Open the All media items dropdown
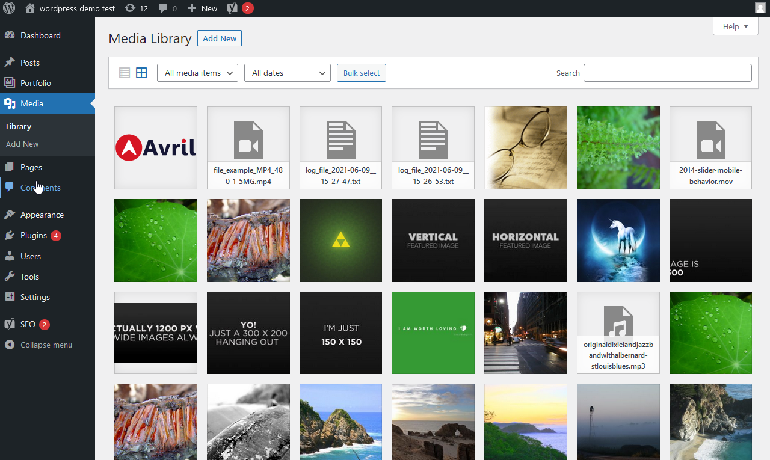 pos(197,73)
